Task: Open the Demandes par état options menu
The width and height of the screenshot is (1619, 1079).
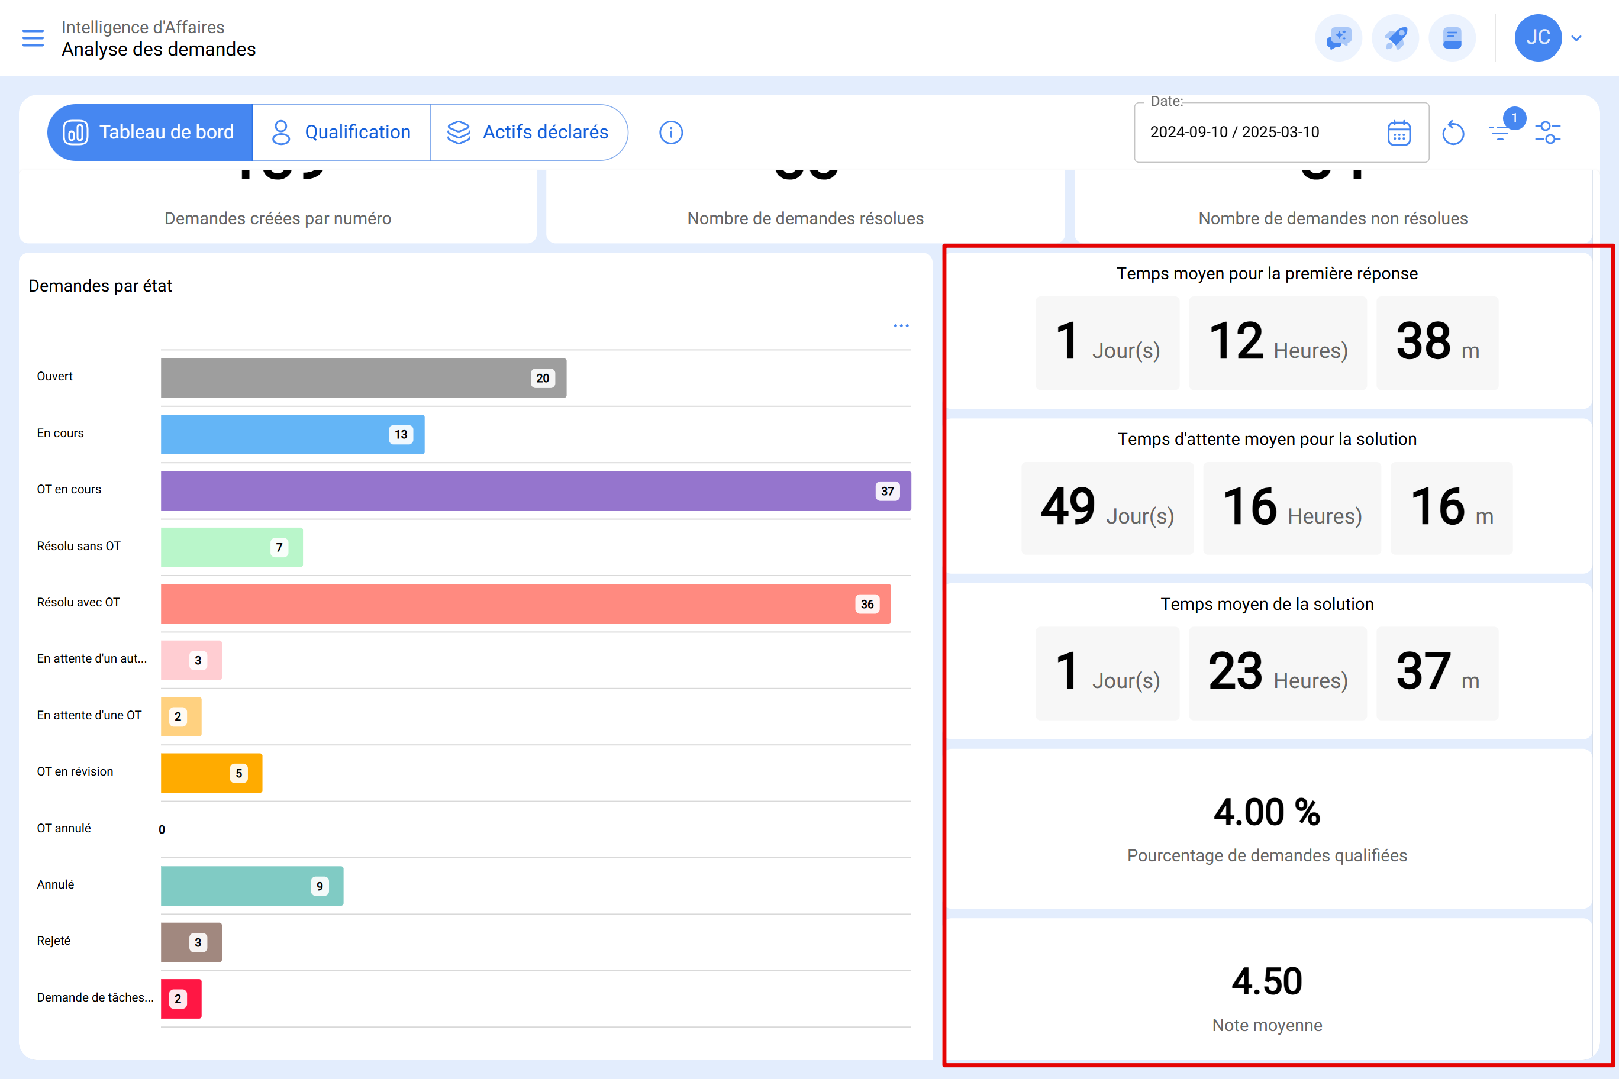Action: [x=901, y=325]
